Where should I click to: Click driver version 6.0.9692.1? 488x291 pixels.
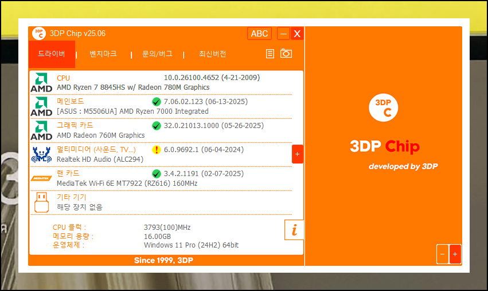point(181,150)
